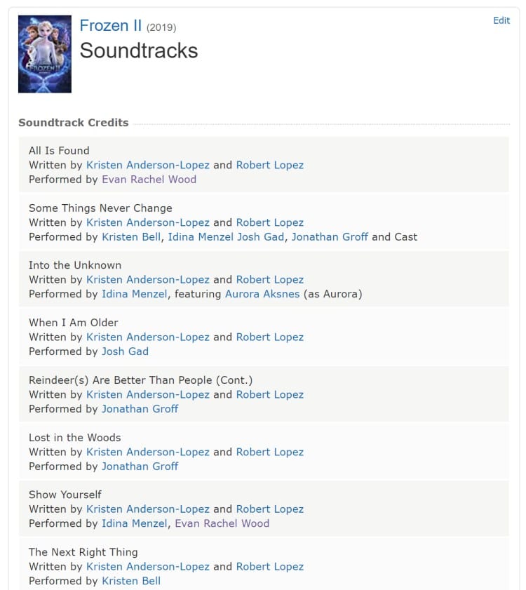
Task: Click Idina Menzel under Show Yourself
Action: 134,523
